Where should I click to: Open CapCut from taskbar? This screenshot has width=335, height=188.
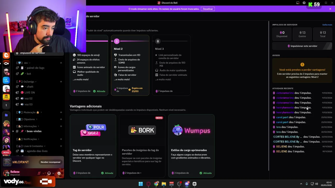(194, 184)
